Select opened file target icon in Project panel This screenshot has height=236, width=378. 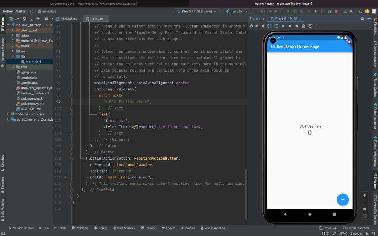click(24, 18)
